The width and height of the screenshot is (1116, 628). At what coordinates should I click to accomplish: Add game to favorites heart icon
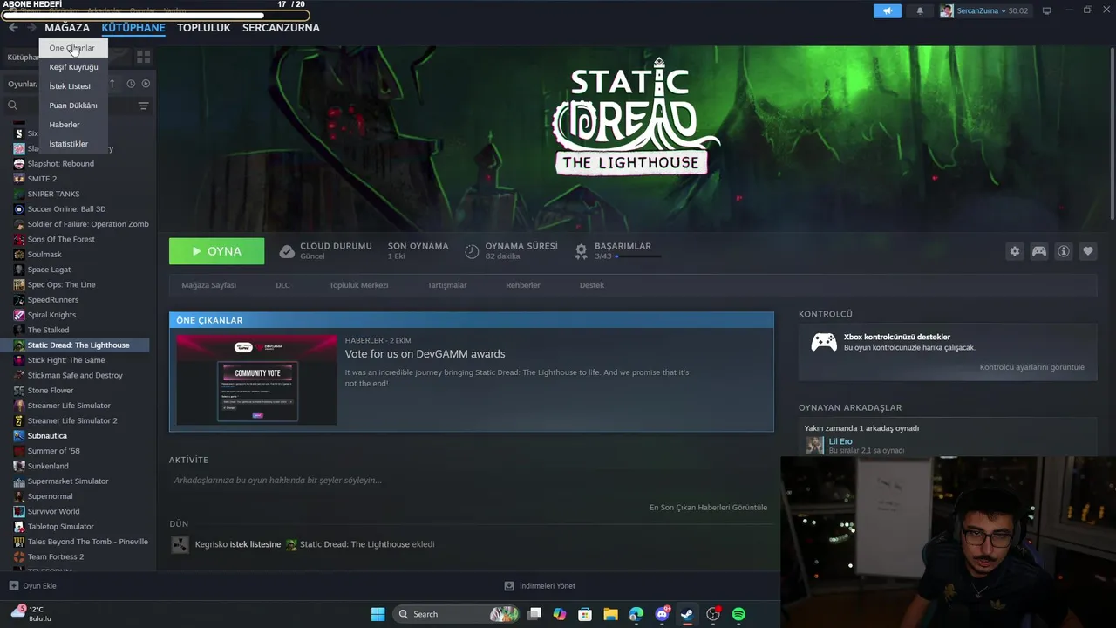(x=1088, y=251)
